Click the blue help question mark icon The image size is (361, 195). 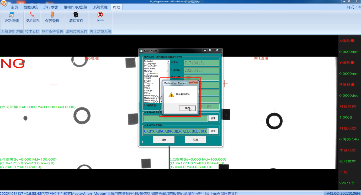(x=359, y=7)
